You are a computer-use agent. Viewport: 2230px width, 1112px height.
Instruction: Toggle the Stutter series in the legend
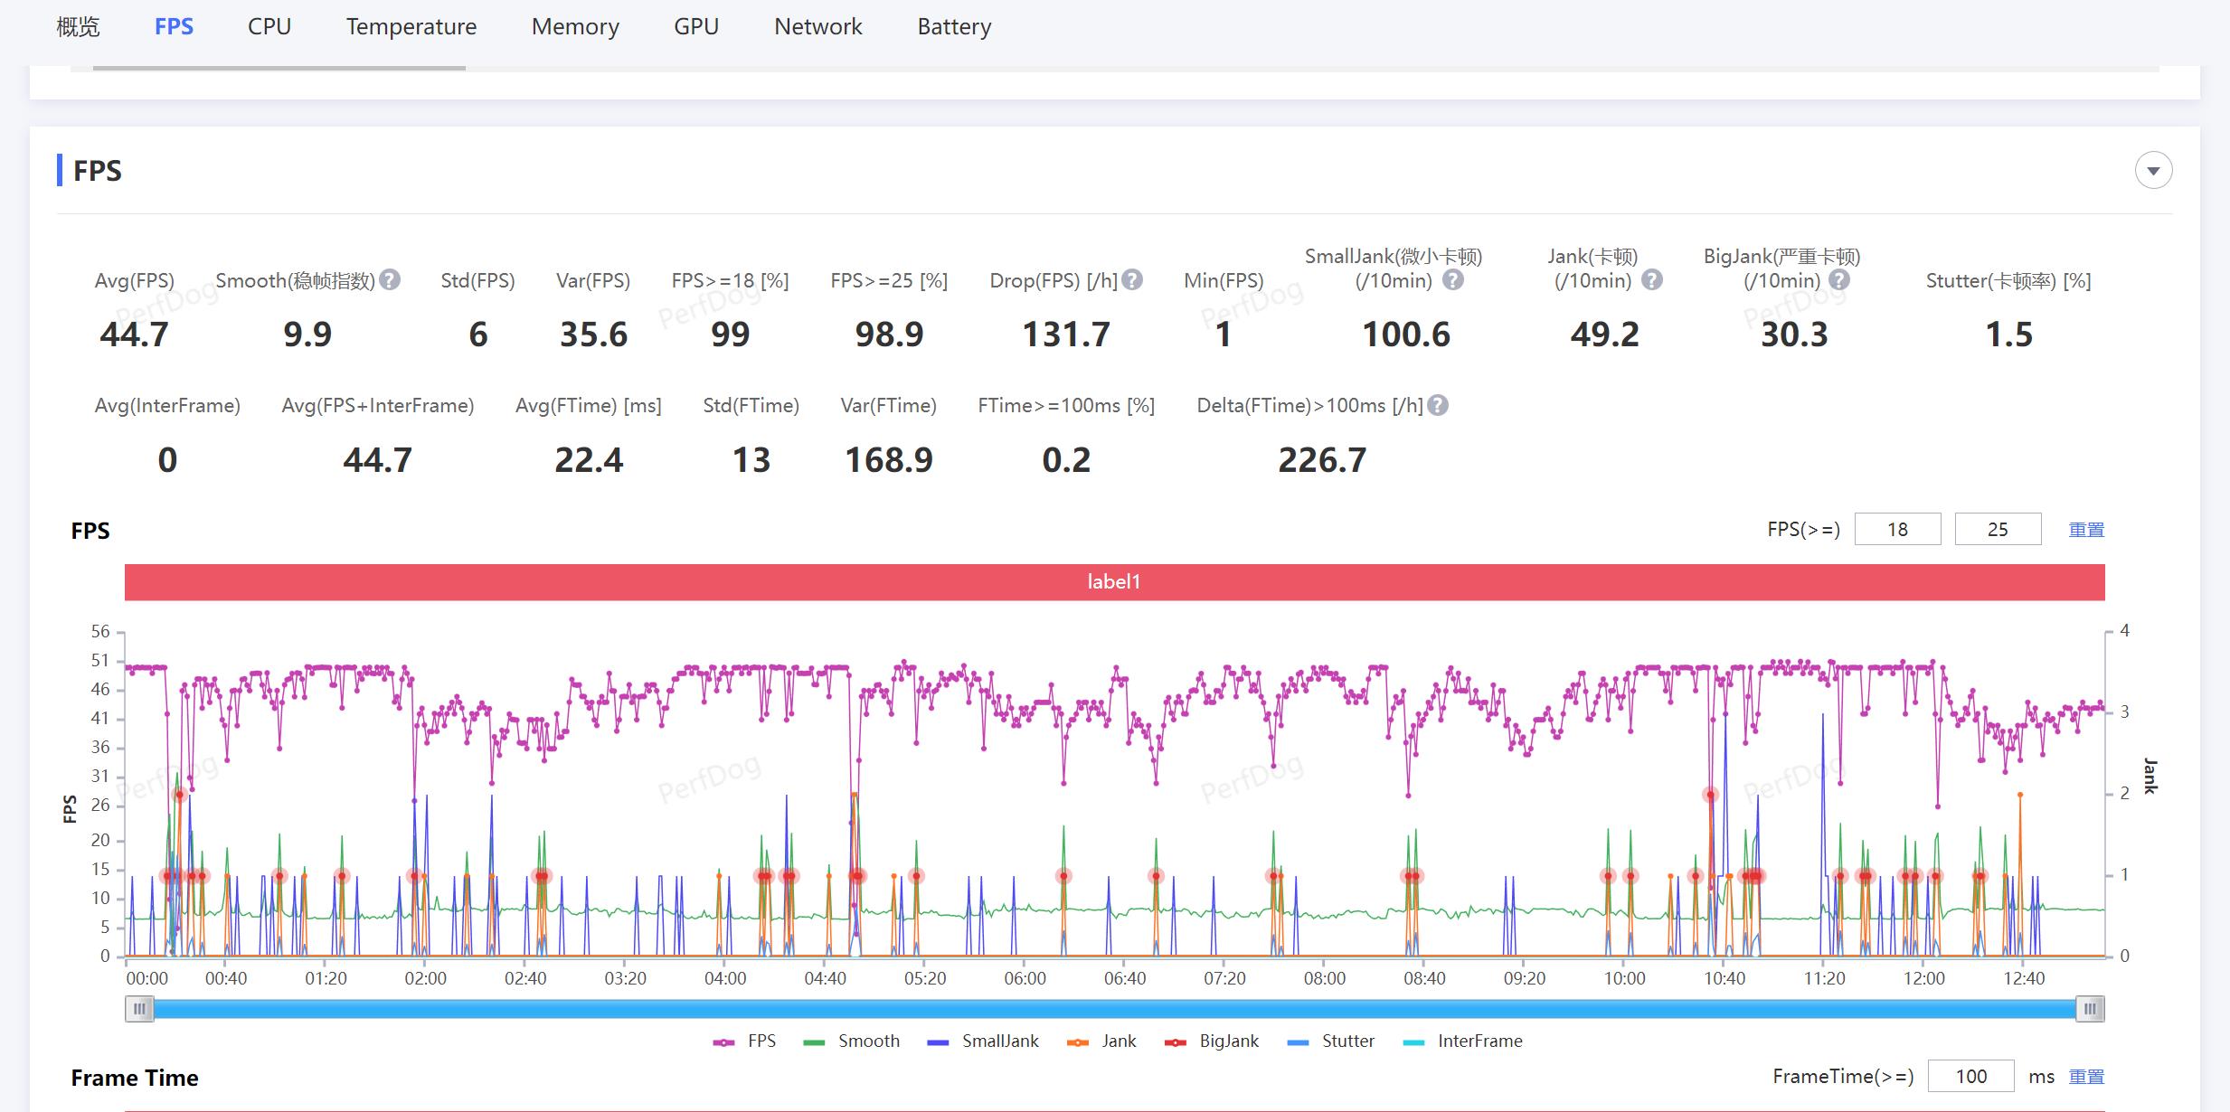pyautogui.click(x=1330, y=1041)
